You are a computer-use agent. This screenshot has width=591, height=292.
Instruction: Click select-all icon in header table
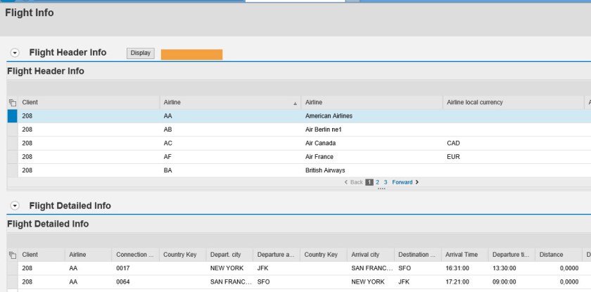[11, 103]
